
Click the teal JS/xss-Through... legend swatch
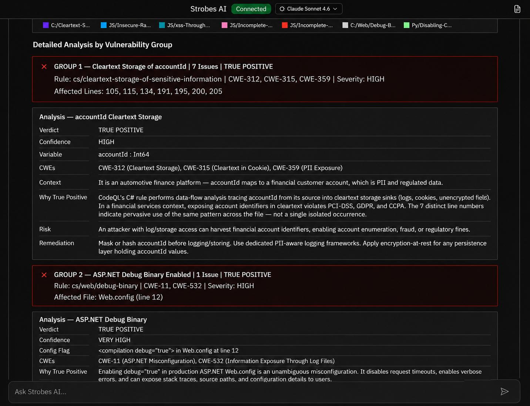162,25
